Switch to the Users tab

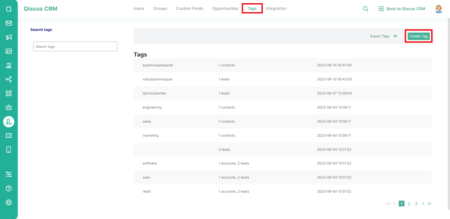coord(139,8)
